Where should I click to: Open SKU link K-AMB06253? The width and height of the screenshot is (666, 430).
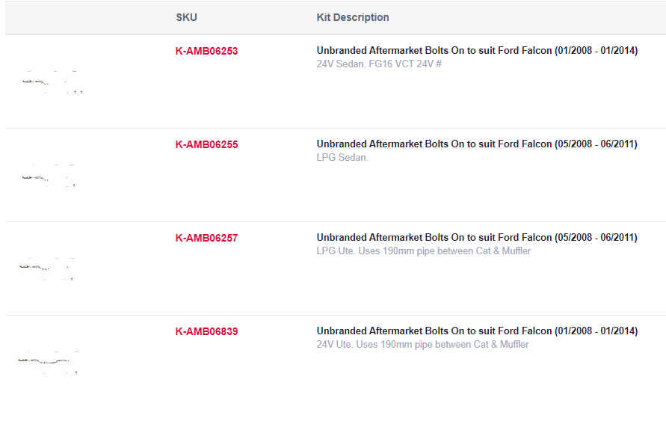pyautogui.click(x=206, y=51)
